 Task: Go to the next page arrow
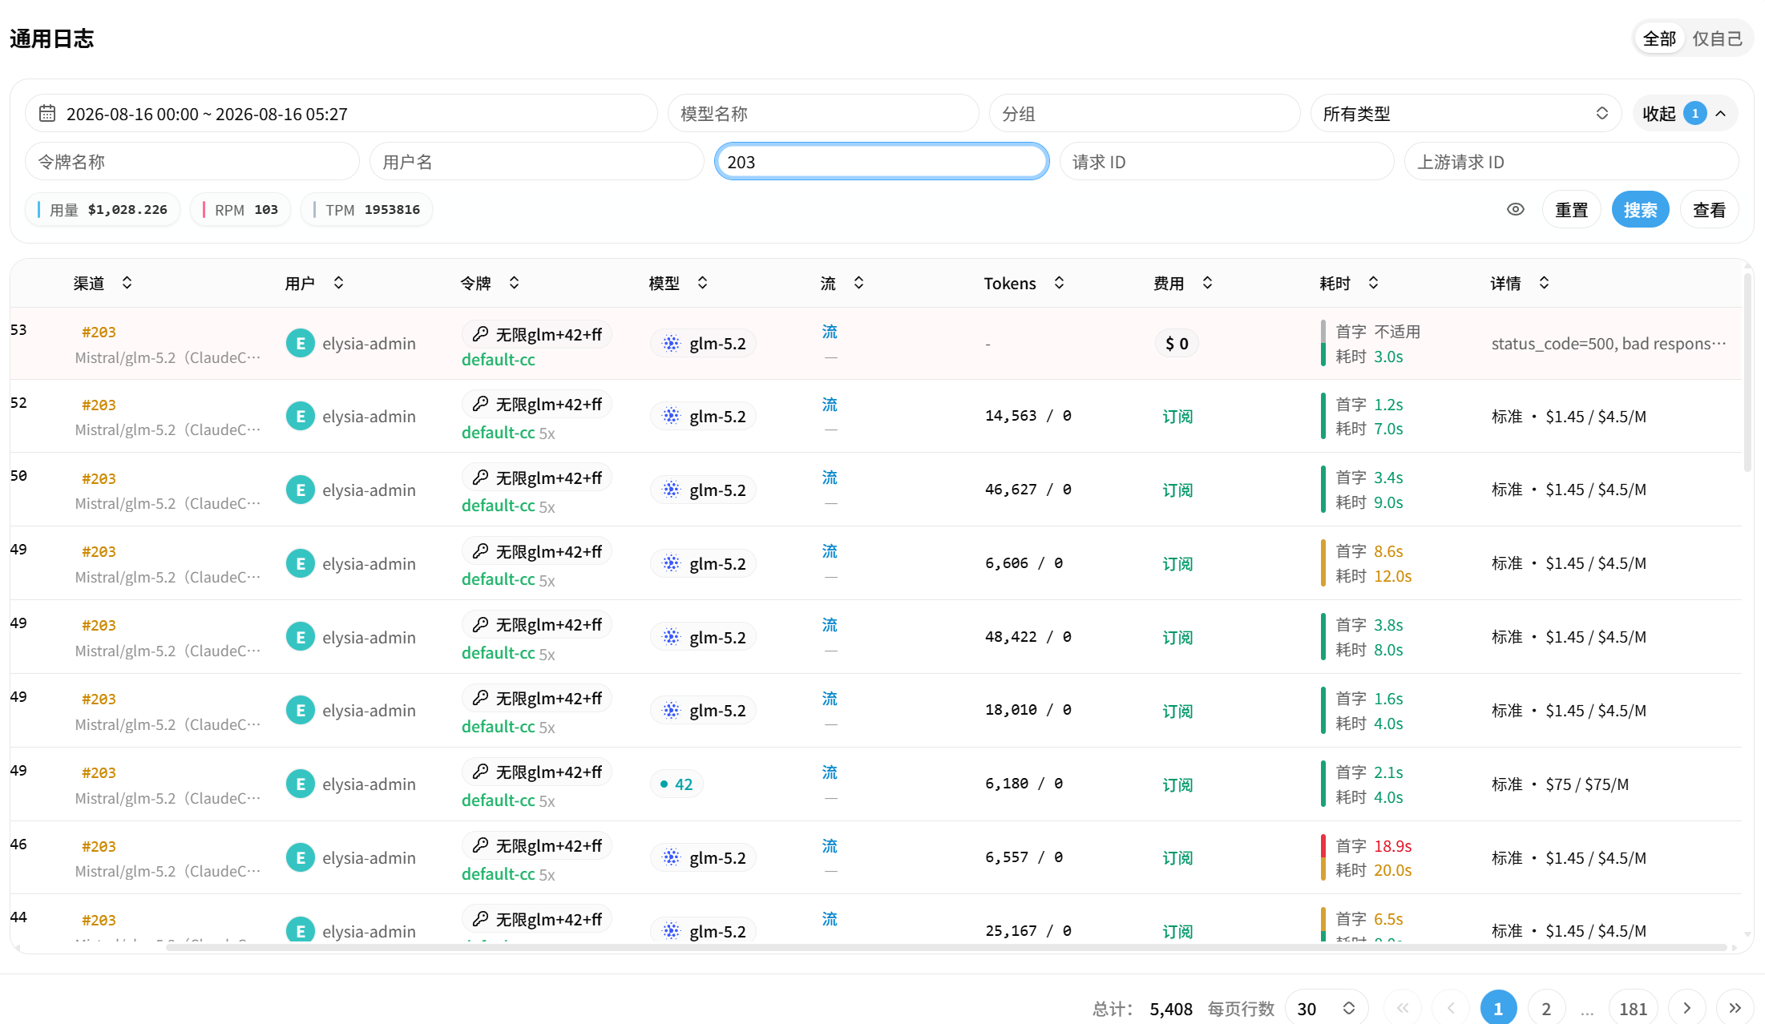[x=1686, y=1008]
